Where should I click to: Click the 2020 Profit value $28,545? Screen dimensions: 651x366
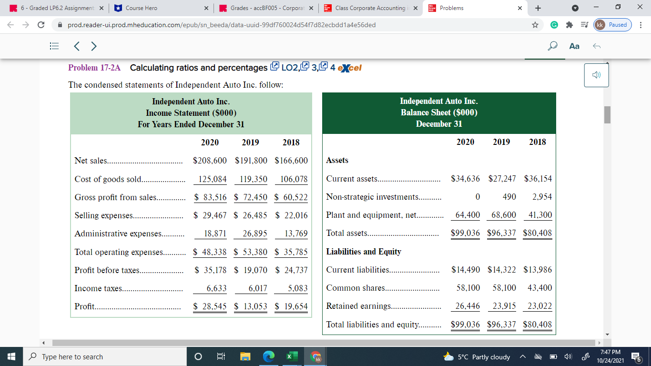[x=210, y=306]
